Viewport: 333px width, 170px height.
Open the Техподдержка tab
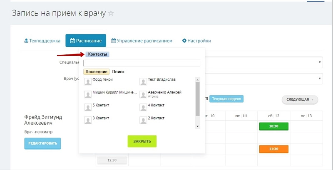[x=42, y=41]
